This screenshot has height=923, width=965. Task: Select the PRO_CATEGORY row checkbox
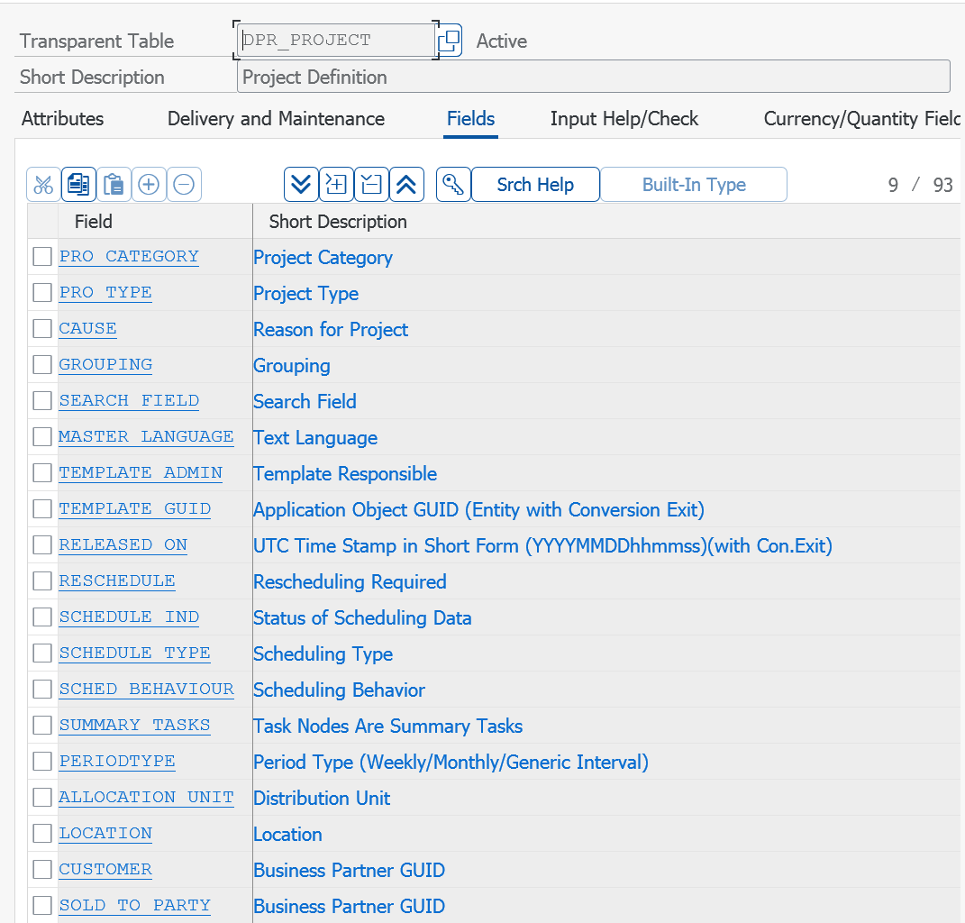pos(42,256)
